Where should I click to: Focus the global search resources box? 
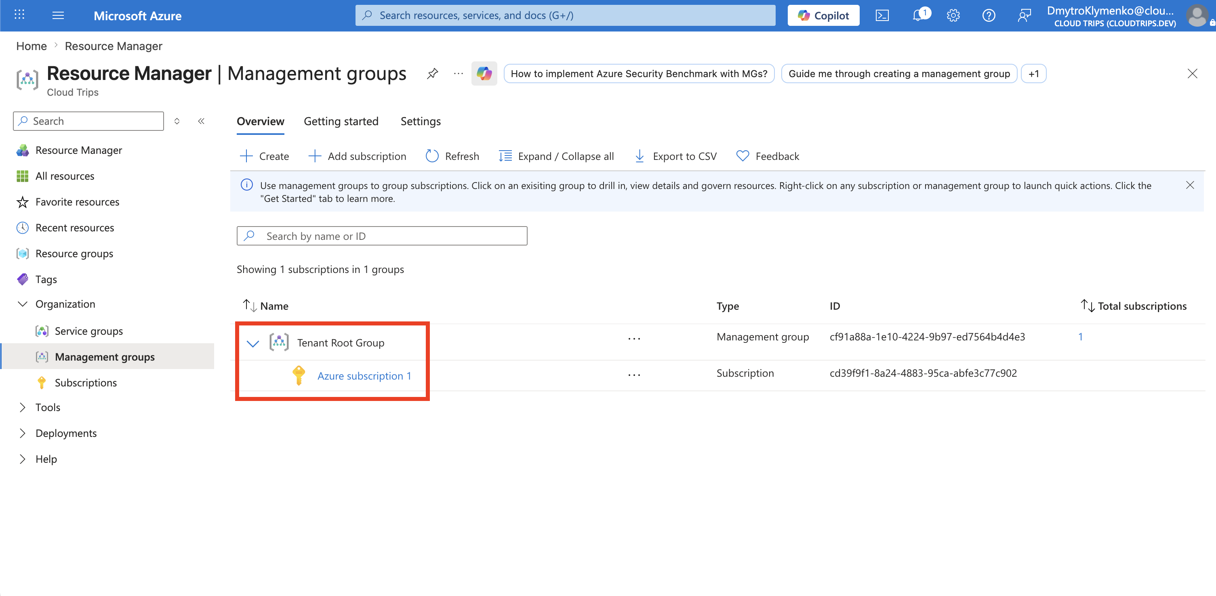(565, 16)
